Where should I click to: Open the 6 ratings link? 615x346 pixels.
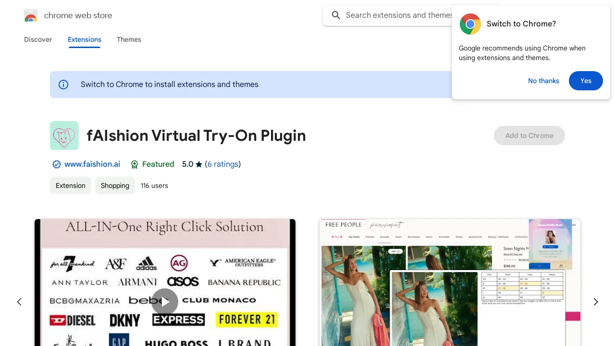[x=222, y=164]
